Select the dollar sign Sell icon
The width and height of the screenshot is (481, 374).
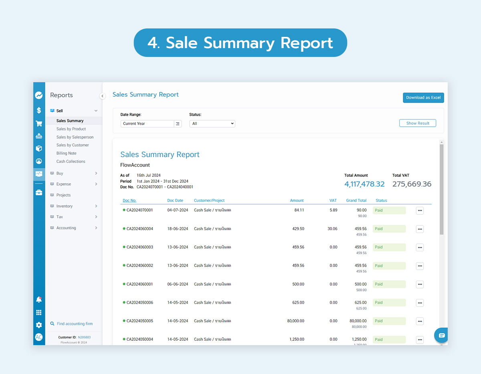coord(39,110)
